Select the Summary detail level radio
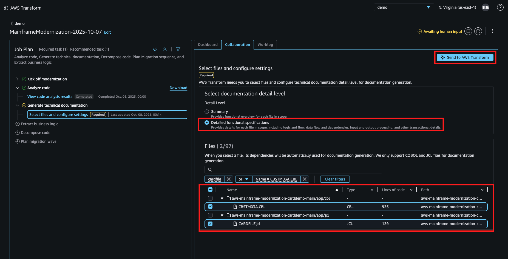The height and width of the screenshot is (259, 508). coord(207,112)
